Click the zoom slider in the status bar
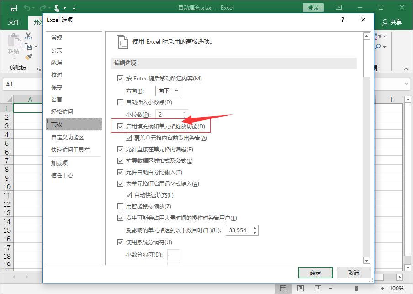The width and height of the screenshot is (413, 294). 356,288
